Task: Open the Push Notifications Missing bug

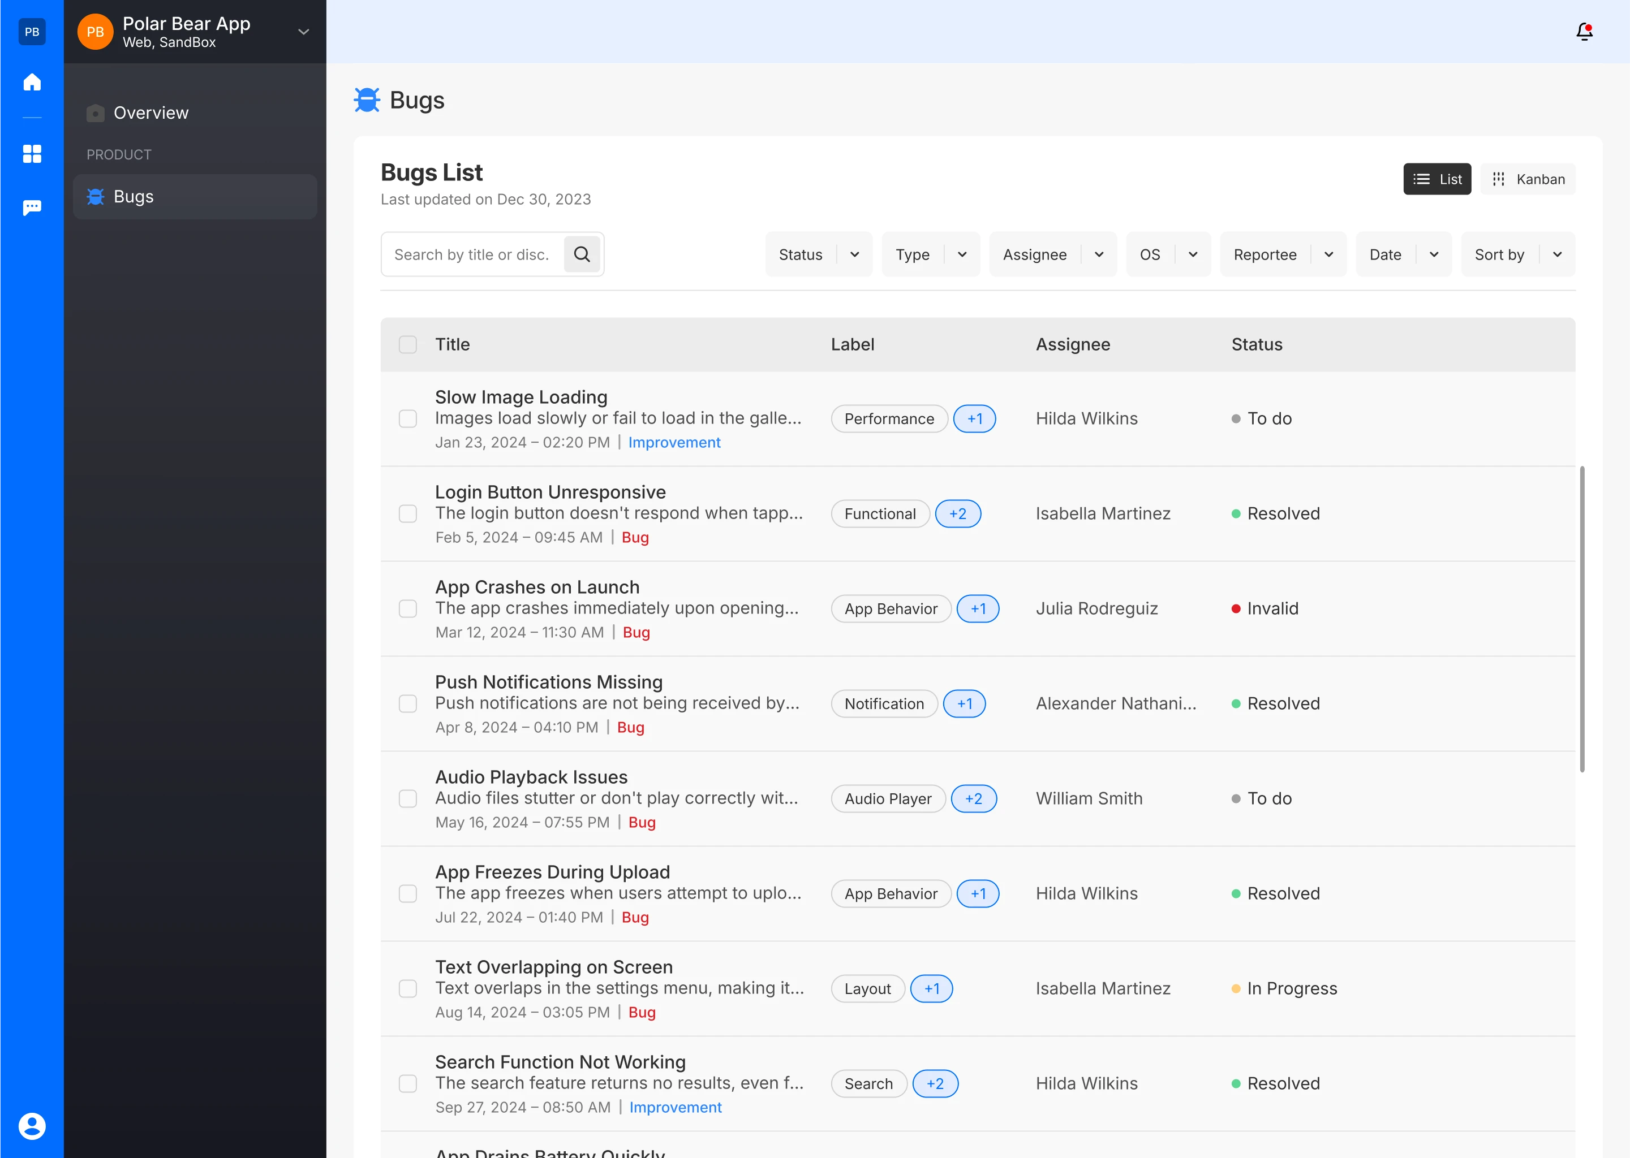Action: [x=549, y=682]
